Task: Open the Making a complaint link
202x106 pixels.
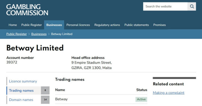Action: (169, 93)
